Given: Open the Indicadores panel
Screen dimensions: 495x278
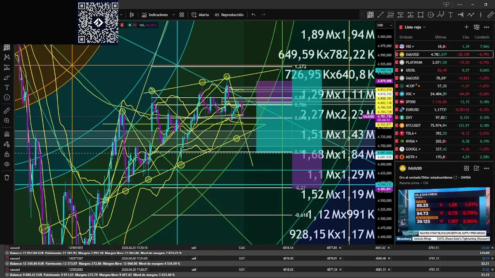Looking at the screenshot, I should [x=155, y=15].
